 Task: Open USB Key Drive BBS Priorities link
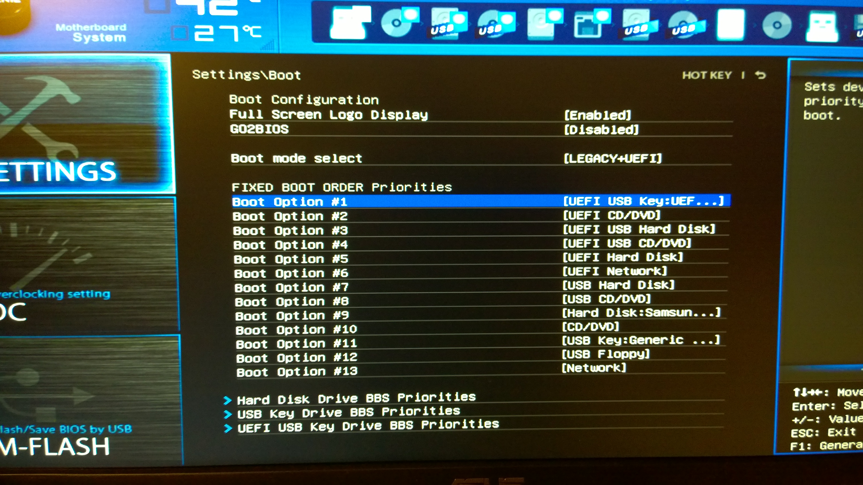coord(348,412)
